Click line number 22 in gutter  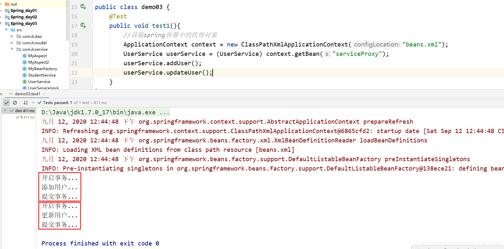tap(74, 73)
